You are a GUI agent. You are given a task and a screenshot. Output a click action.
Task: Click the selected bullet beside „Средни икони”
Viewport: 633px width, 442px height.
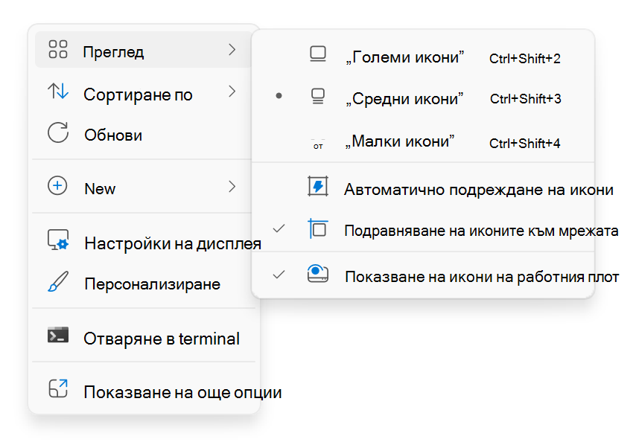tap(279, 95)
